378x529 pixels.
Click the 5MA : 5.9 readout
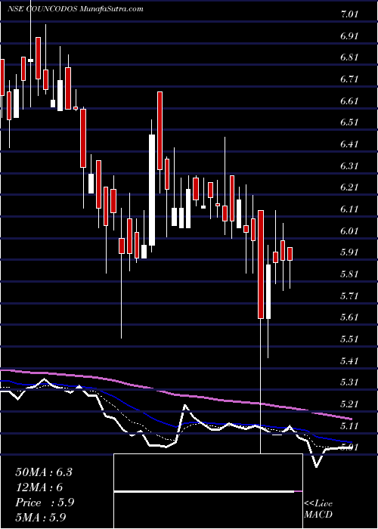(x=40, y=518)
